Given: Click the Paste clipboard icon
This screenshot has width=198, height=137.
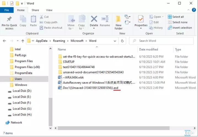Looking at the screenshot, I should pyautogui.click(x=33, y=19).
